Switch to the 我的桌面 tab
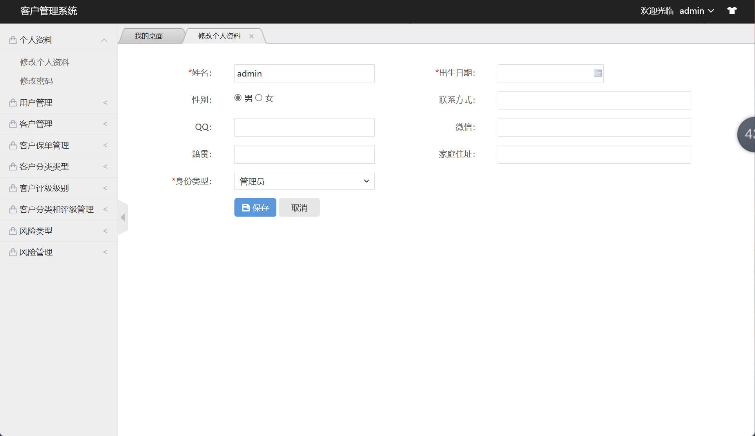 (149, 36)
